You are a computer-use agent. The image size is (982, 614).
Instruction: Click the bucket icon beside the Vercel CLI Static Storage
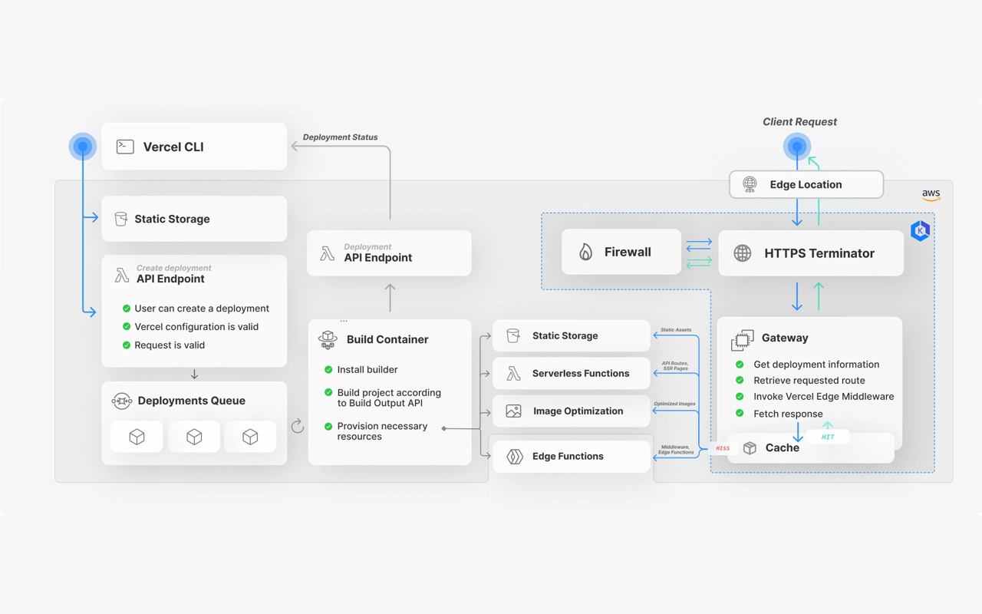[x=121, y=219]
